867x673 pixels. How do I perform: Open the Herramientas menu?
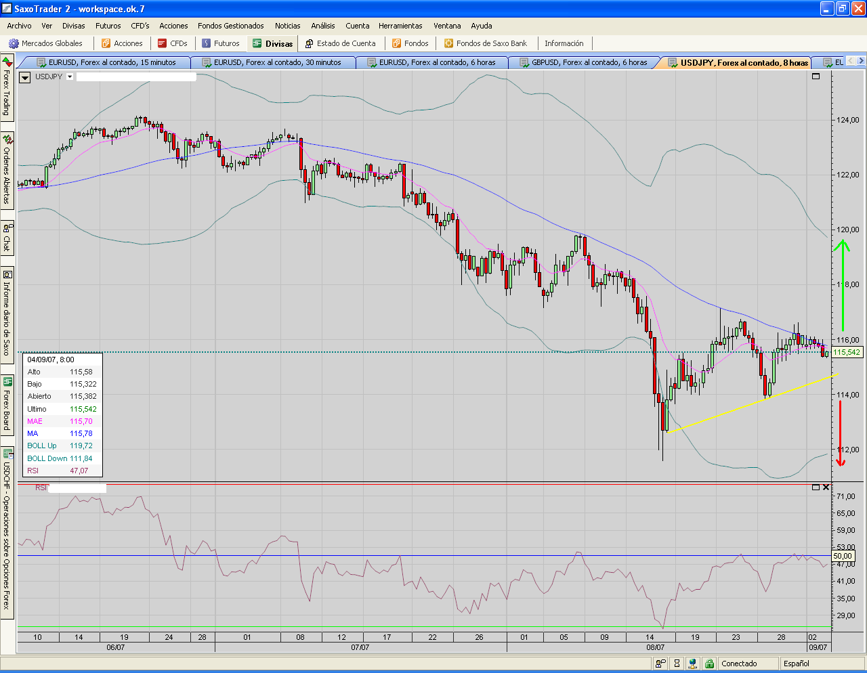(400, 26)
